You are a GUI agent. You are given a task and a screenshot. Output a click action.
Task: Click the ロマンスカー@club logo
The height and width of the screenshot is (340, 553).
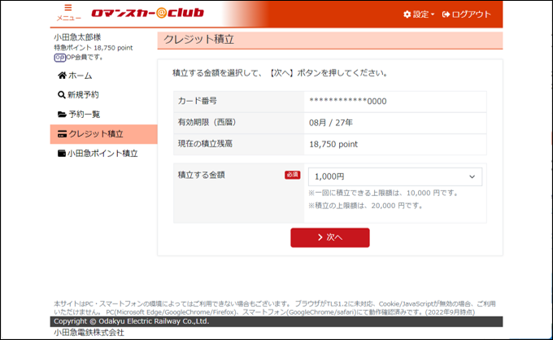147,14
